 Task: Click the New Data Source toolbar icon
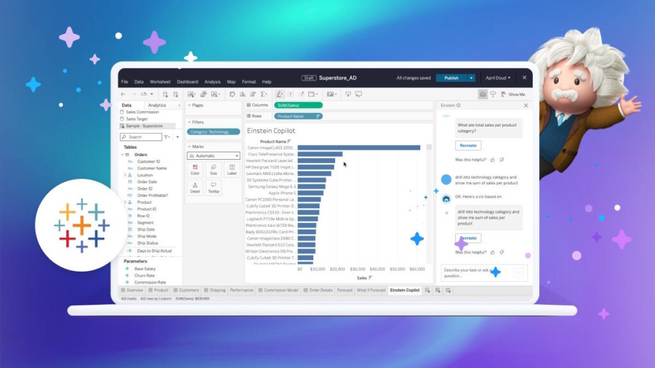[x=166, y=95]
